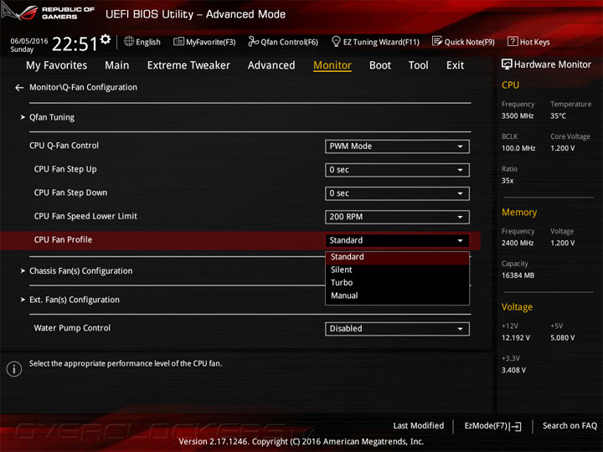
Task: Open the Boot tab
Action: [x=380, y=65]
